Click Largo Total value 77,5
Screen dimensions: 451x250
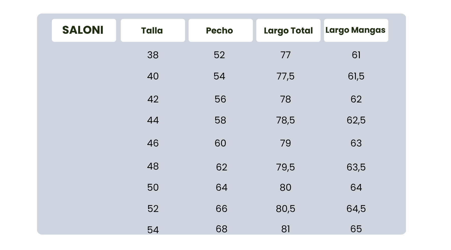[285, 76]
